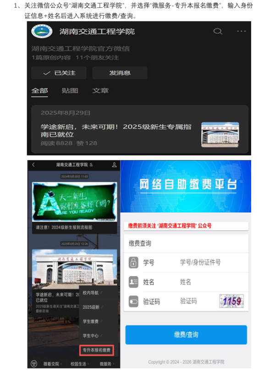Click the keyboard switch icon at bottom left
Viewport: 275px width, 380px height.
tap(33, 364)
